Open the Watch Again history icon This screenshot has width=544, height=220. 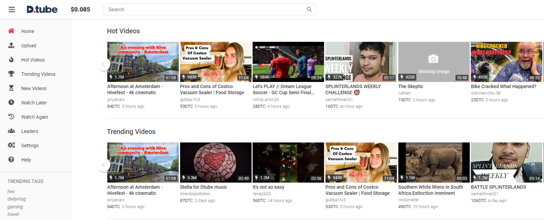tap(11, 117)
